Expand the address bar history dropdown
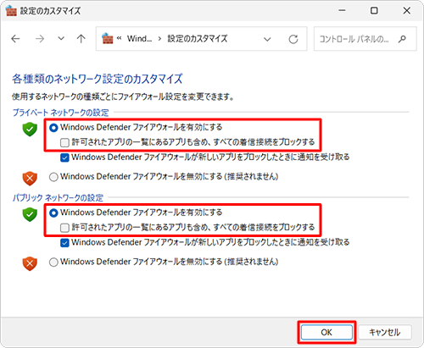Image resolution: width=424 pixels, height=348 pixels. (267, 39)
